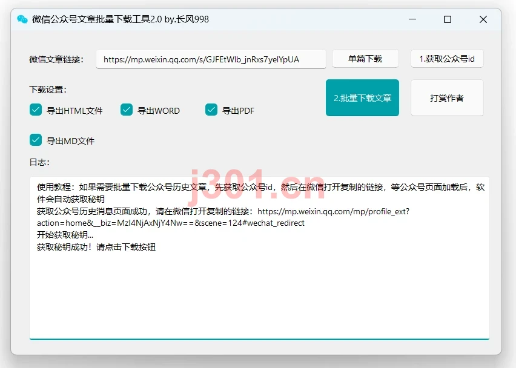Click the 微信文章链接 label
Image resolution: width=516 pixels, height=368 pixels.
[56, 59]
